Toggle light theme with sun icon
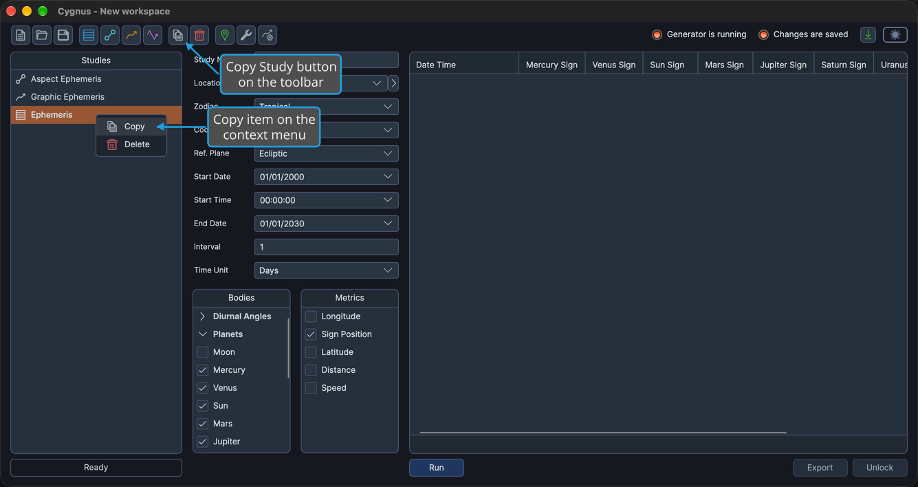918x487 pixels. (895, 35)
